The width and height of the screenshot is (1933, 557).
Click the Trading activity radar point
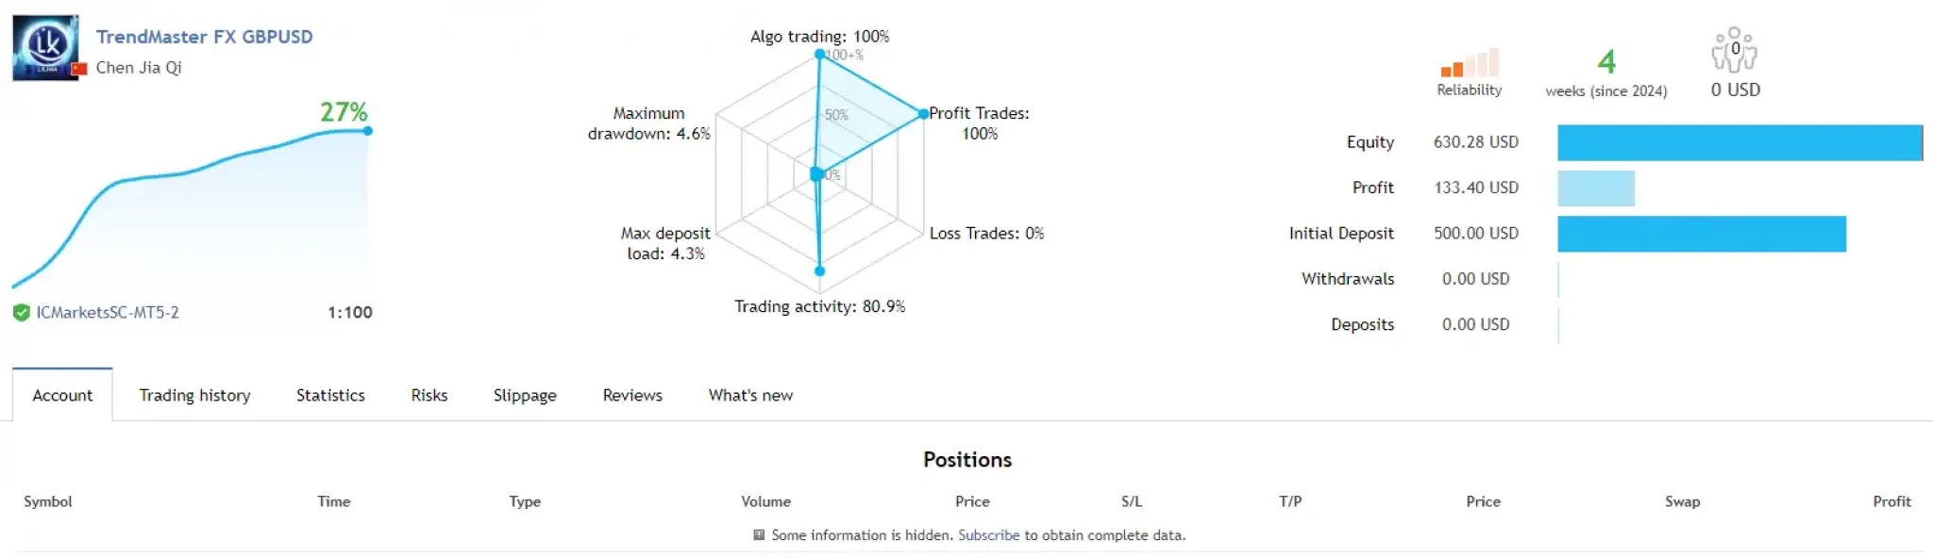tap(819, 271)
